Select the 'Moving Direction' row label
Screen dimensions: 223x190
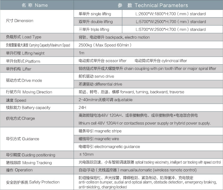pos(29,92)
